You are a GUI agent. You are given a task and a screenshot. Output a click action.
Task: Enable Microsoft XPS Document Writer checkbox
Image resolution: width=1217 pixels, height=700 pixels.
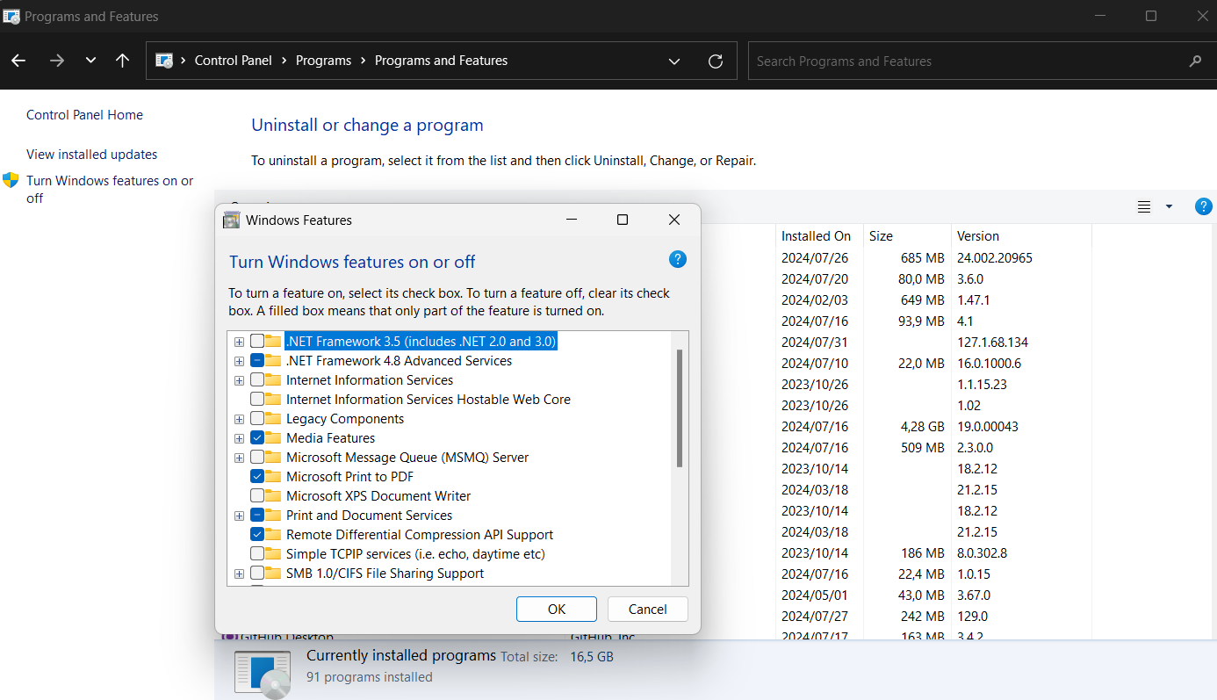coord(257,495)
